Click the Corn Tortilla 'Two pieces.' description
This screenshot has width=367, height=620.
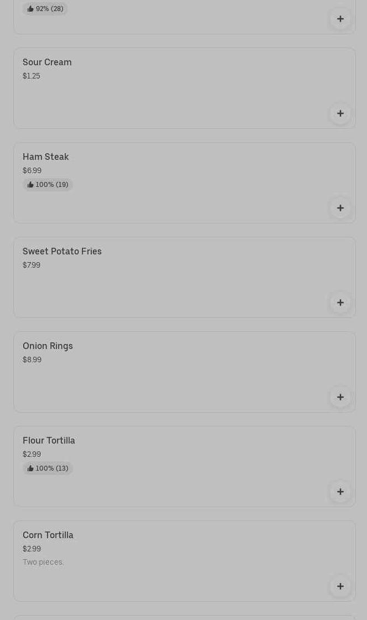click(43, 562)
